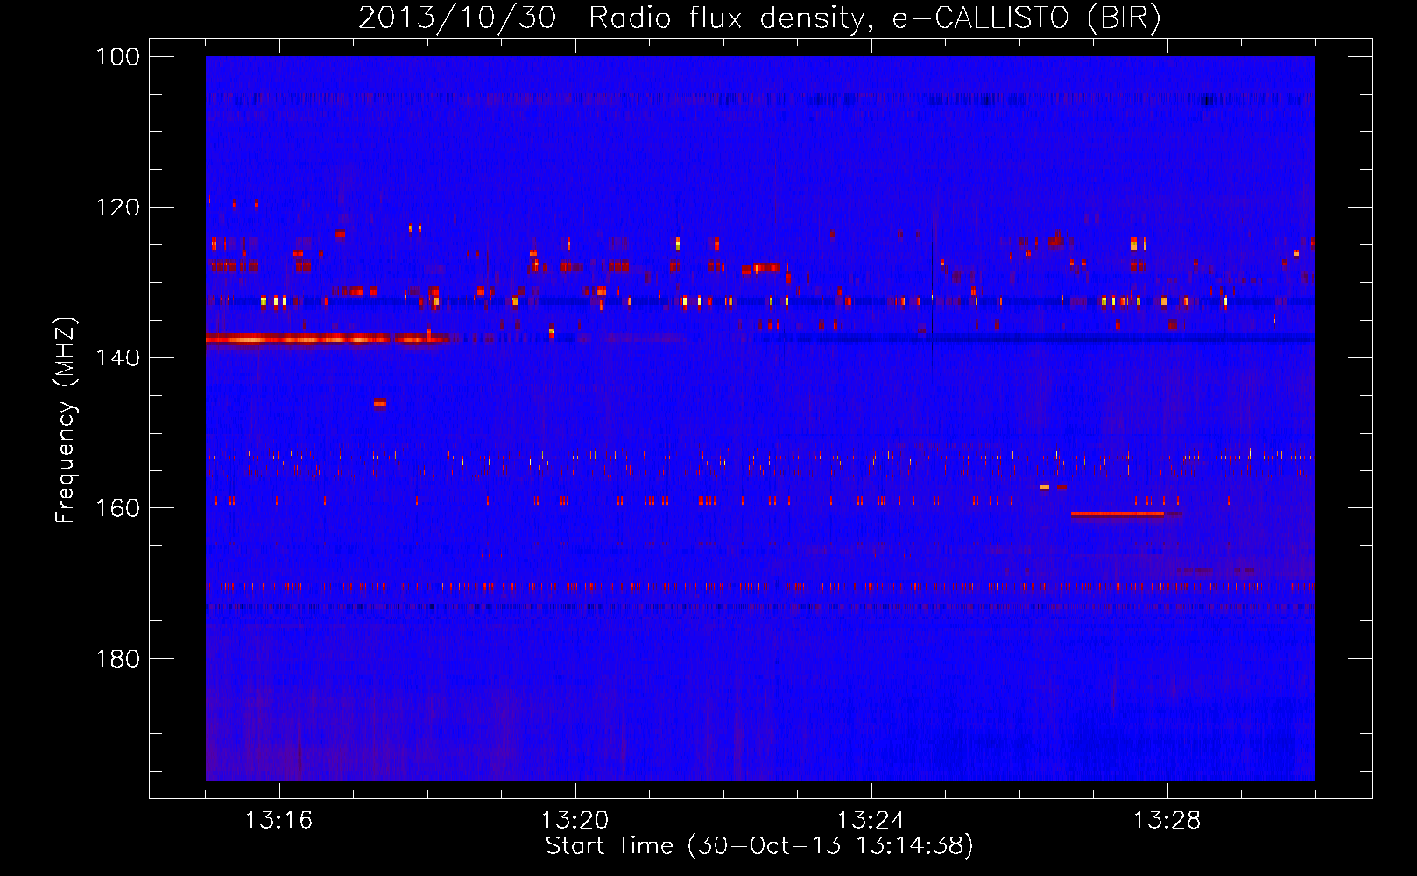Click the 13:16 time tick label
The image size is (1417, 876).
coord(278,821)
